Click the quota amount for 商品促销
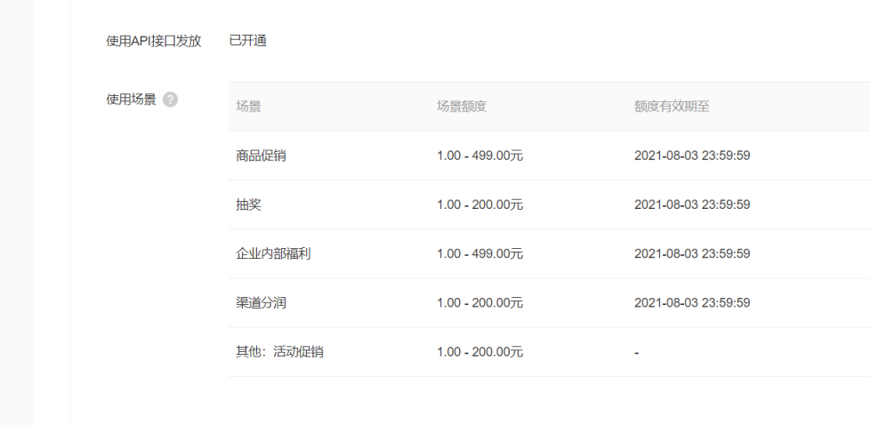Screen dimensions: 870x425 [480, 156]
